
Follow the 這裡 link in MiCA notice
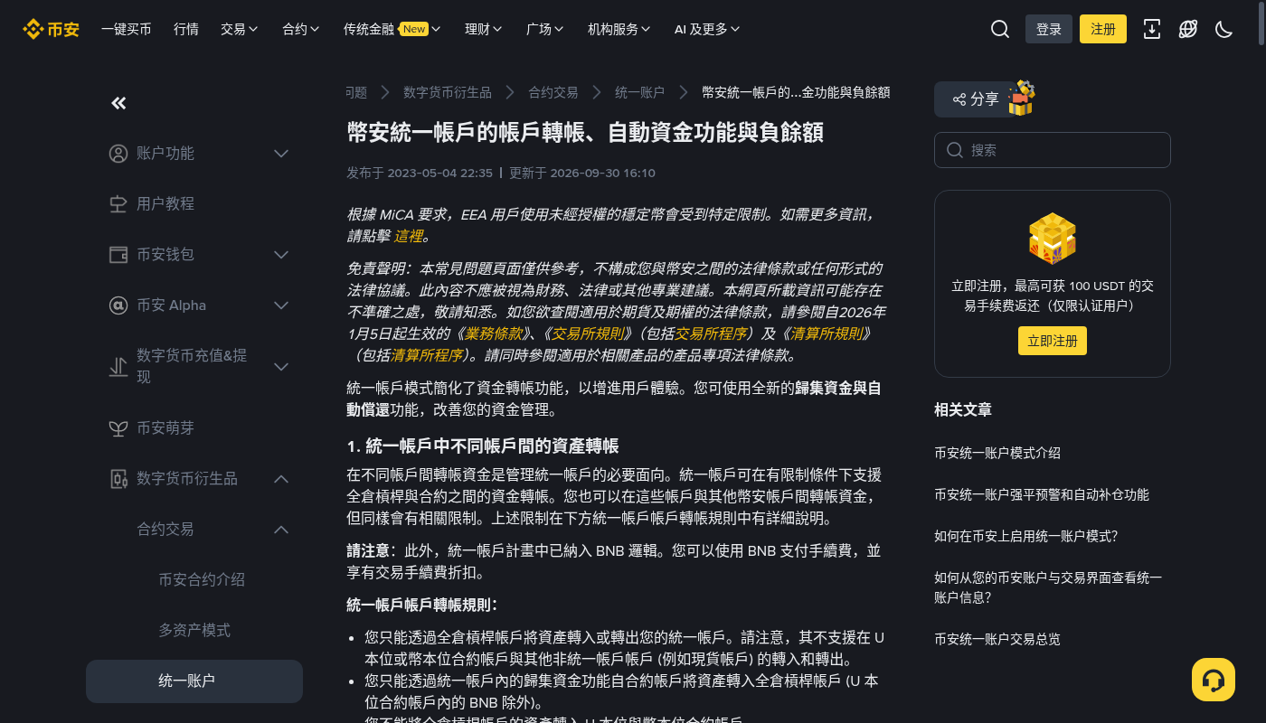click(x=409, y=236)
